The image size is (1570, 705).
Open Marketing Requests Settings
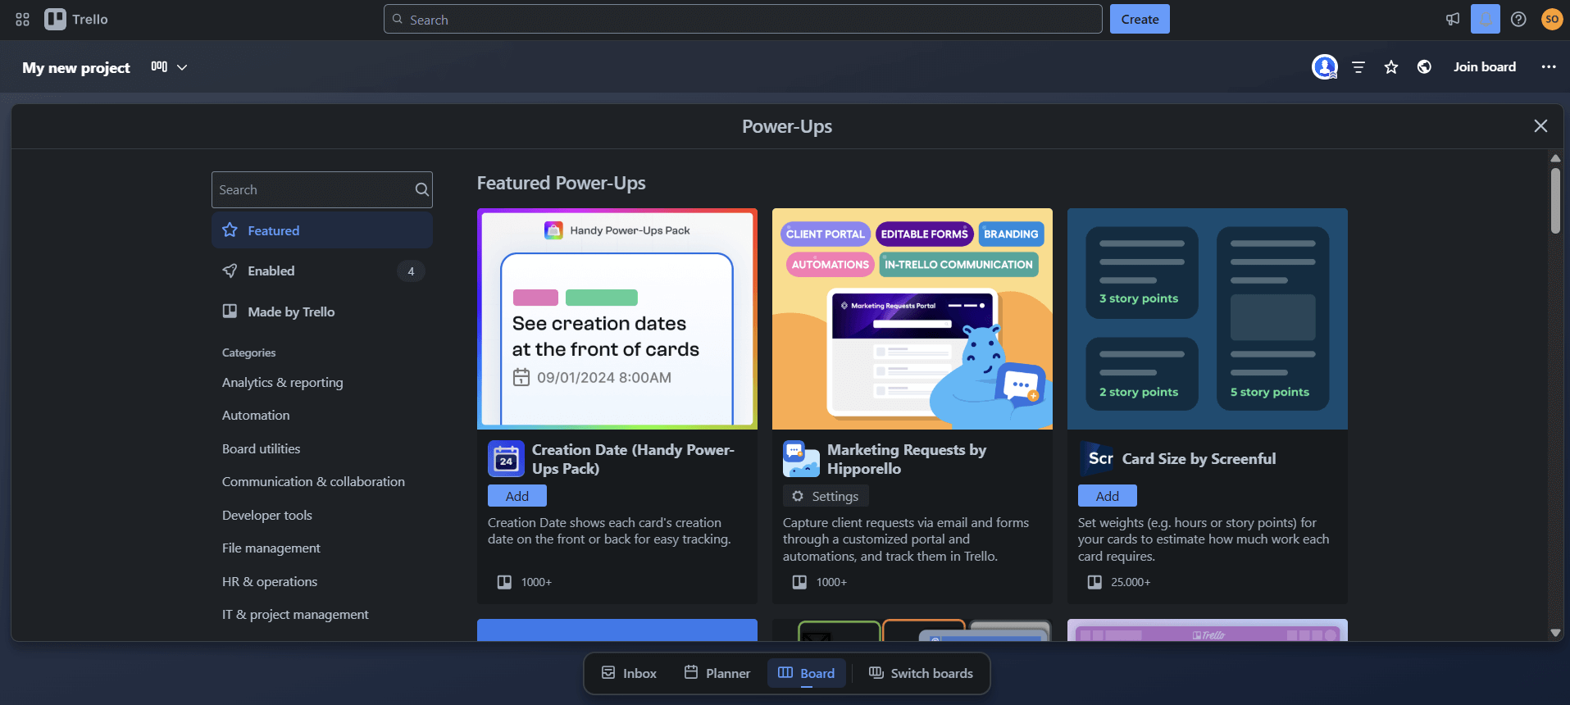click(825, 496)
